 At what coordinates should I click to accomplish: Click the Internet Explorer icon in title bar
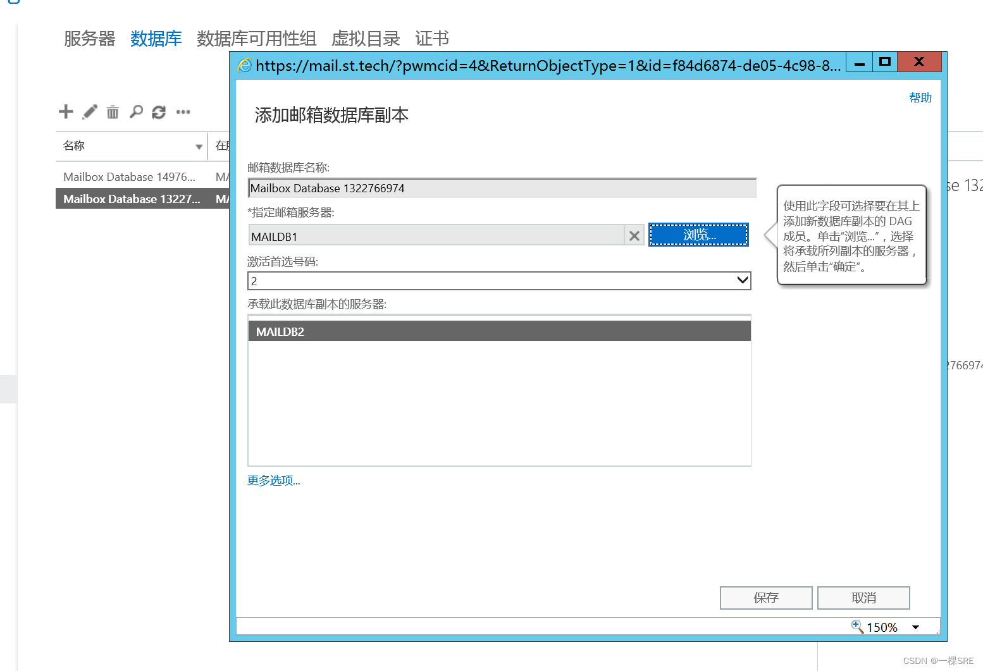(x=244, y=65)
